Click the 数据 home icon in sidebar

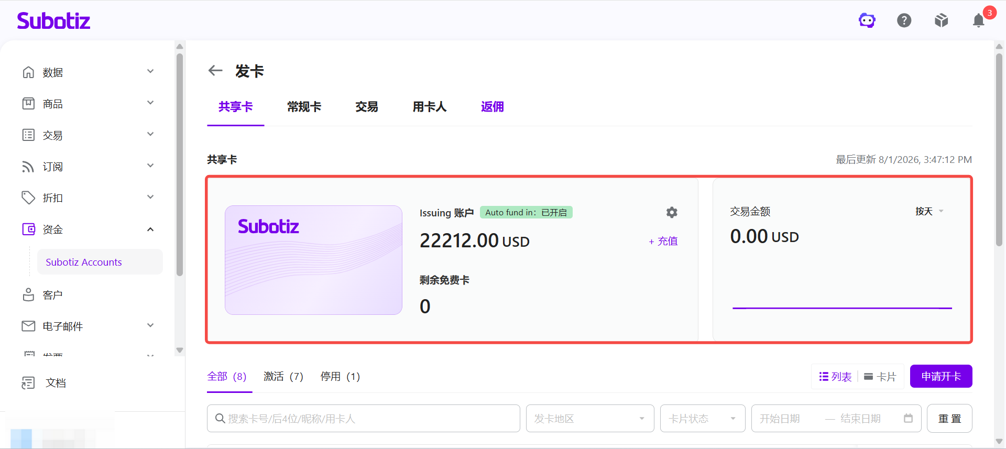28,72
